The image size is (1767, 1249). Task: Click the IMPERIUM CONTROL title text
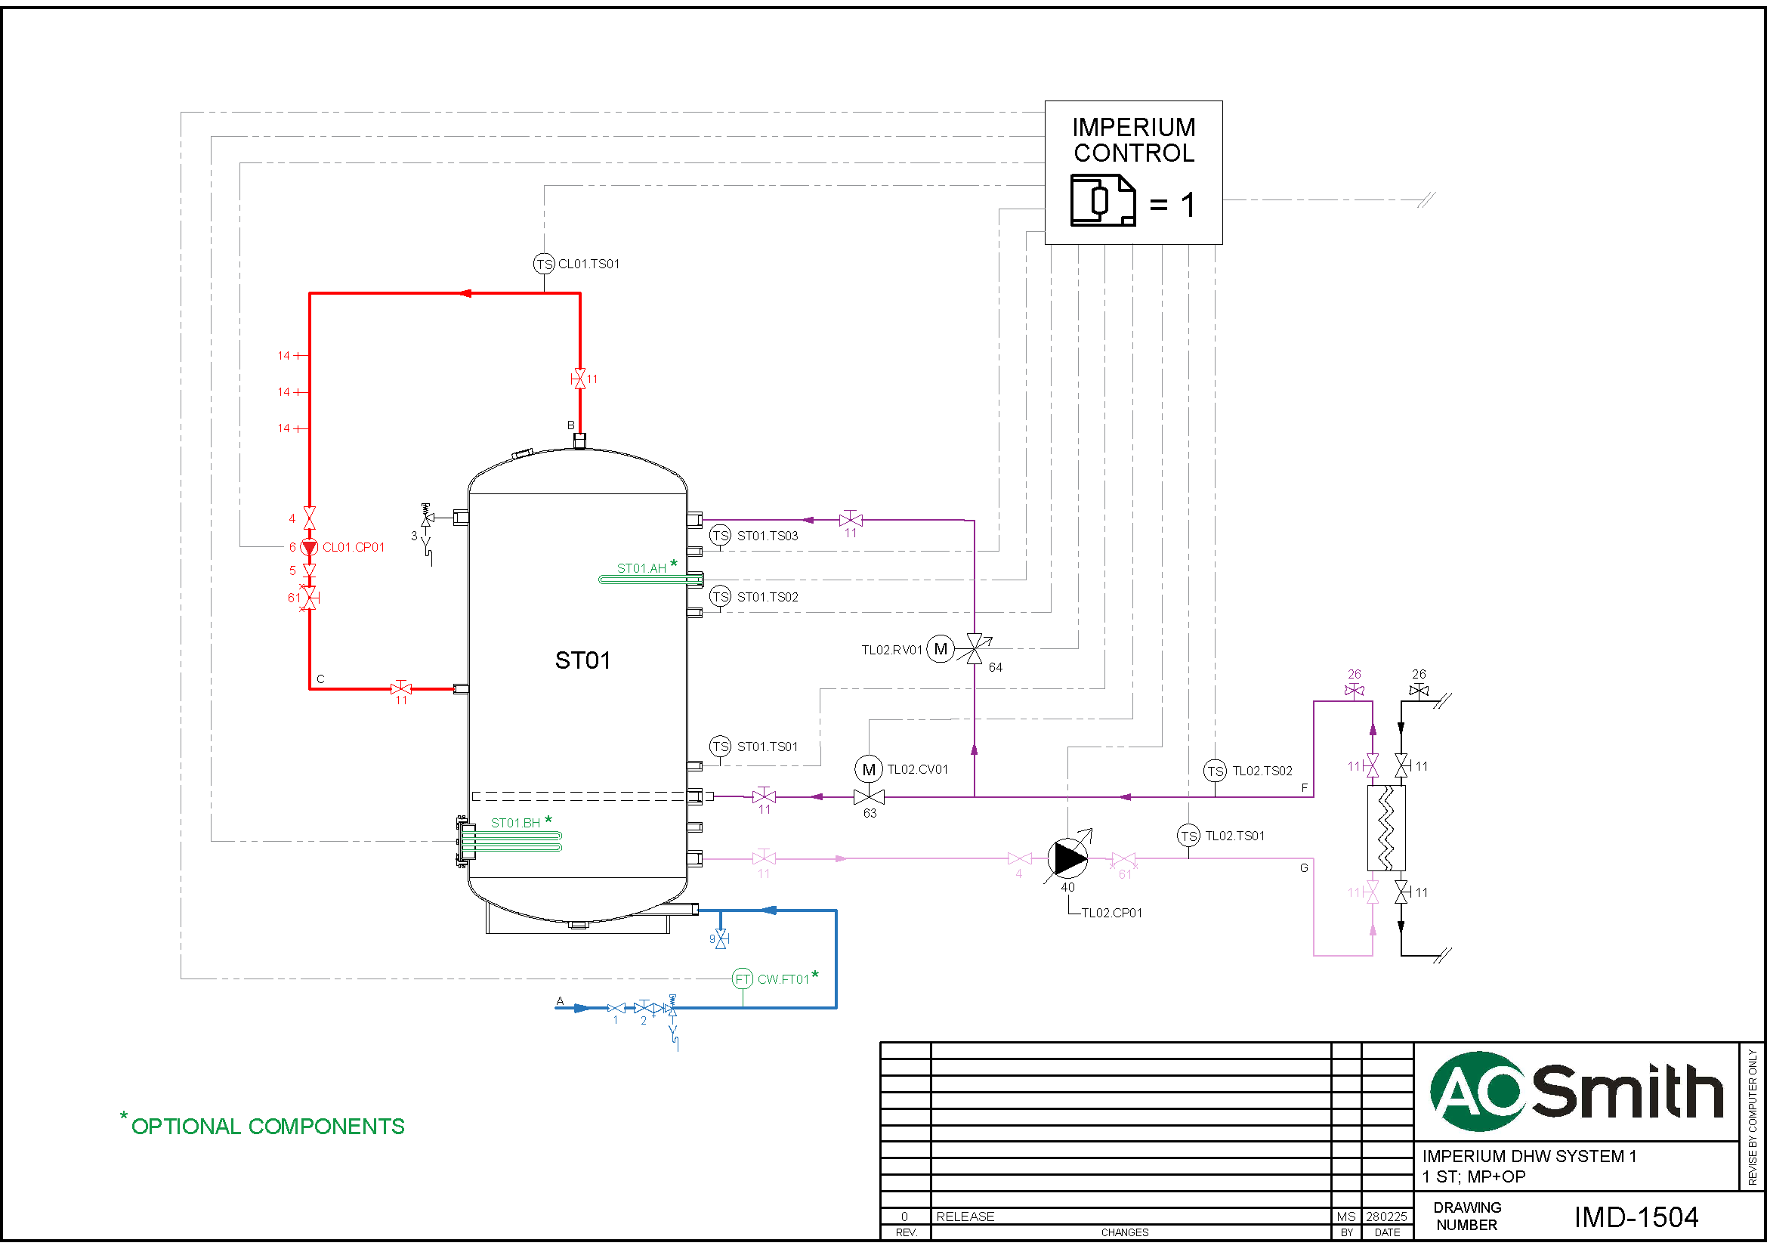point(1133,139)
